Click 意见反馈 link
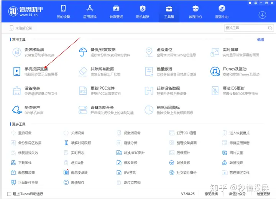 [211, 194]
